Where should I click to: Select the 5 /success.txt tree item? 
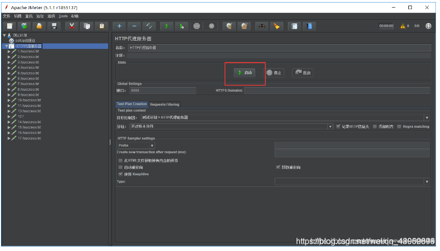29,78
